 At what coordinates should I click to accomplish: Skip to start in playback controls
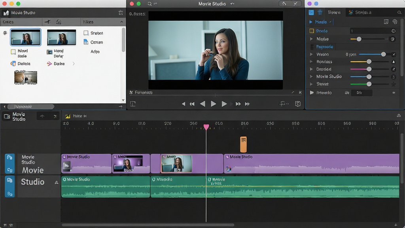point(184,104)
